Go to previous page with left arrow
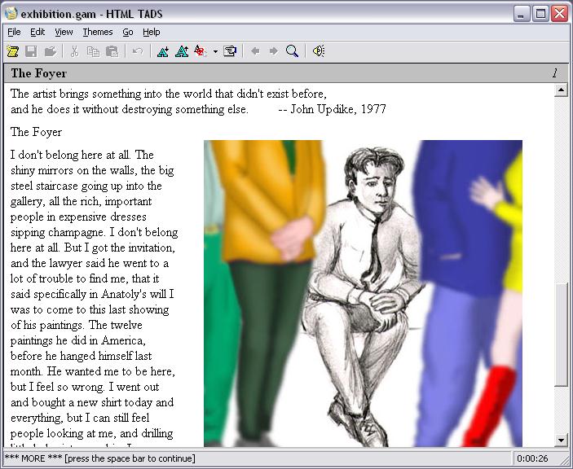This screenshot has width=573, height=469. pyautogui.click(x=255, y=51)
